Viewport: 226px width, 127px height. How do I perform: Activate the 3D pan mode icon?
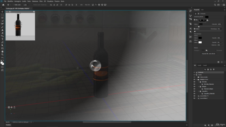[99, 5]
